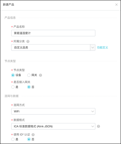Click help icon next to 数据格式 dropdown
Viewport: 121px width, 144px height.
[x=98, y=126]
